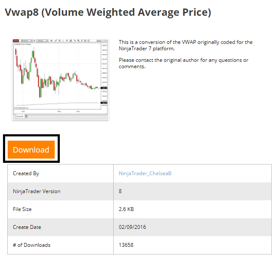Click the orange Download button
273x260 pixels.
point(31,150)
